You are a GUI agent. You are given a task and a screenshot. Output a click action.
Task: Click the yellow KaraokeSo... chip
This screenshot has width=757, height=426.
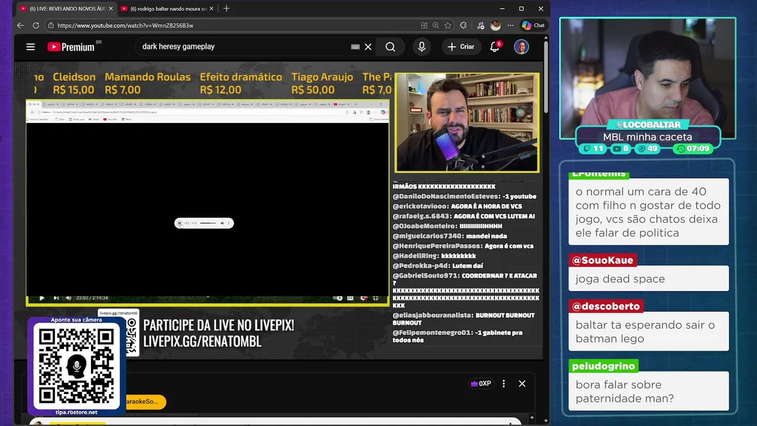145,401
